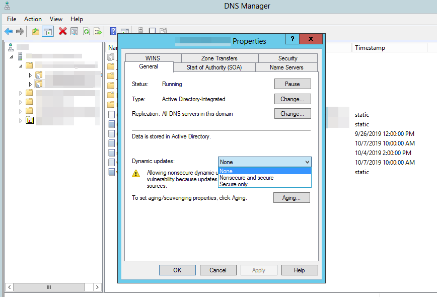Select the Global Logs icon in tree
This screenshot has width=437, height=297.
pos(30,120)
